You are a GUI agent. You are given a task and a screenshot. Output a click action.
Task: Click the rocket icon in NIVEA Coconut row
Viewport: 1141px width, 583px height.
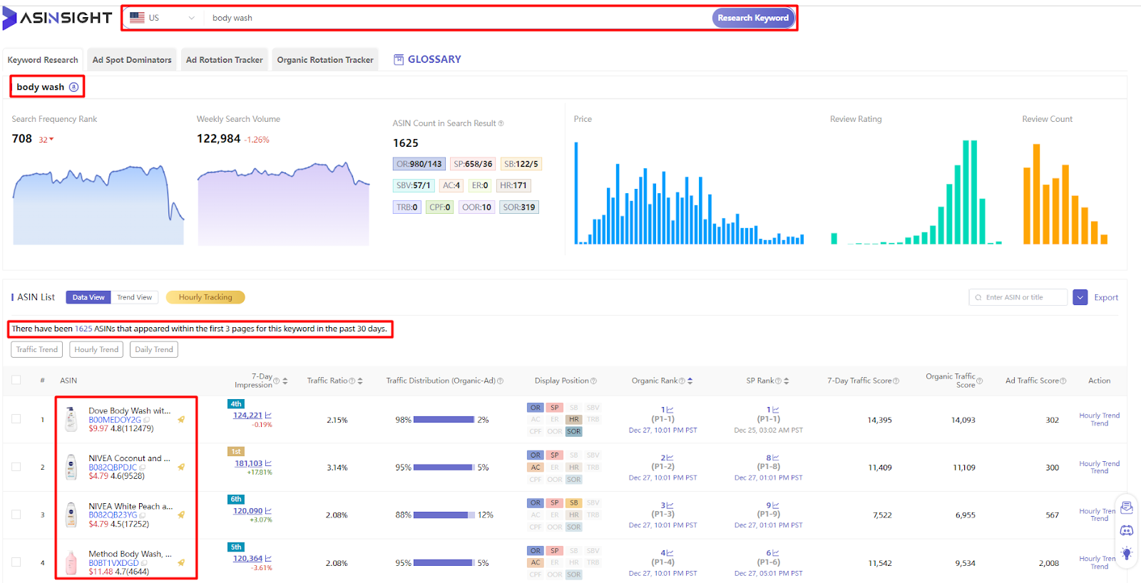[x=181, y=467]
